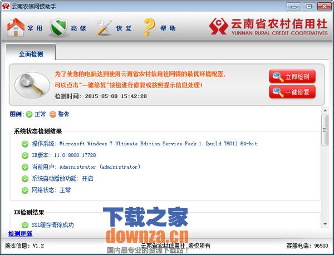
Task: Click the green check beside SSL缓存清除成功
Action: [25, 225]
